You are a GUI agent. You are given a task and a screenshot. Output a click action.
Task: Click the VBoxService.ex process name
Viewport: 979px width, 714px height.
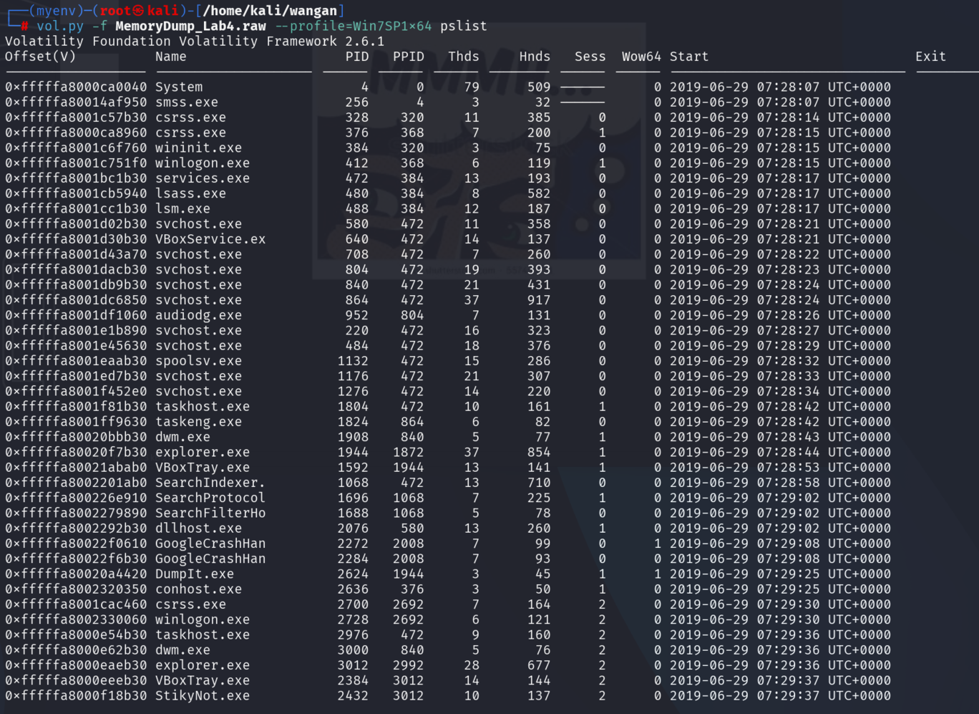click(x=210, y=239)
